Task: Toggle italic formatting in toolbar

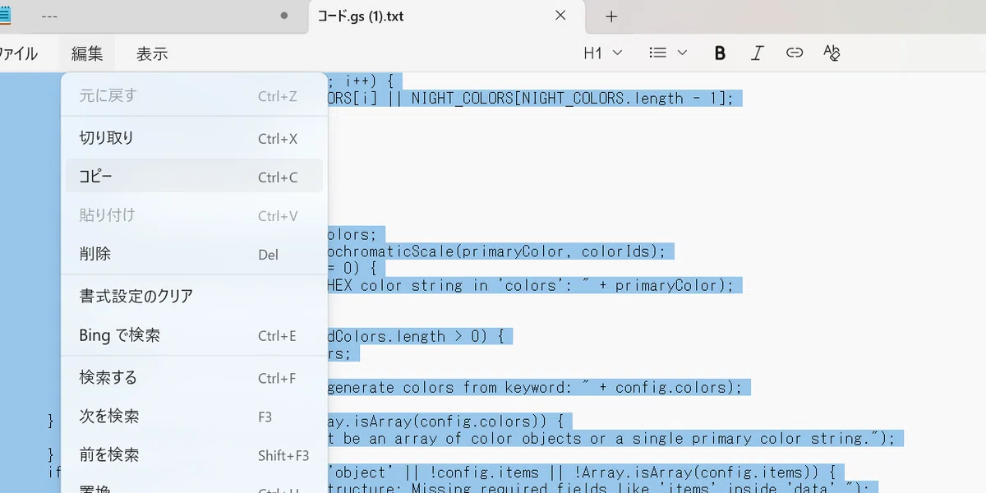Action: pos(757,53)
